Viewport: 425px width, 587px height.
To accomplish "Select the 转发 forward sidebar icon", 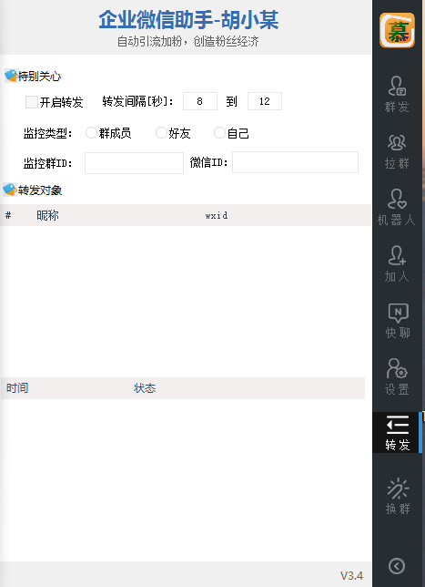I will (398, 433).
